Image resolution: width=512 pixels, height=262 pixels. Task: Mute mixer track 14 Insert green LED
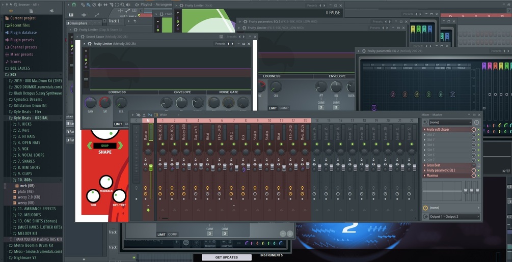[x=317, y=144]
